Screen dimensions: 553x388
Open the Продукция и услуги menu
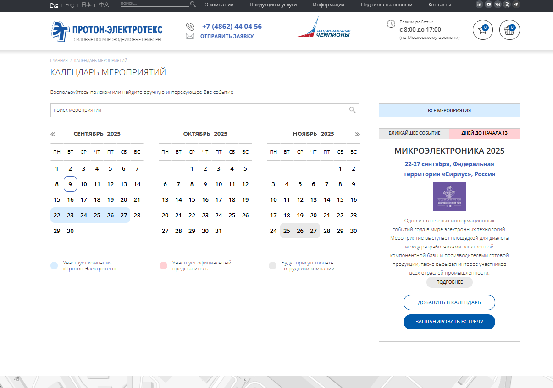coord(273,5)
